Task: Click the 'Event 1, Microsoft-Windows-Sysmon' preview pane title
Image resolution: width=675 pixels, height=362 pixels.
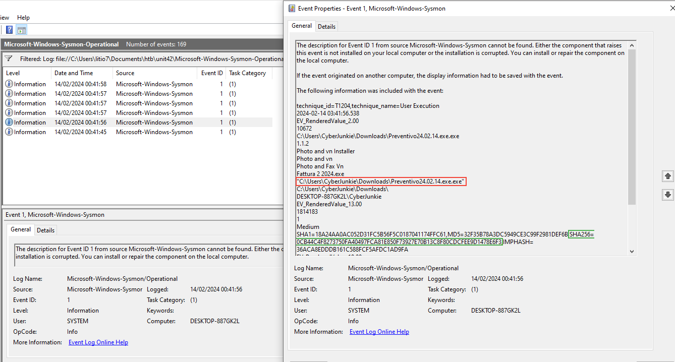Action: [x=55, y=215]
